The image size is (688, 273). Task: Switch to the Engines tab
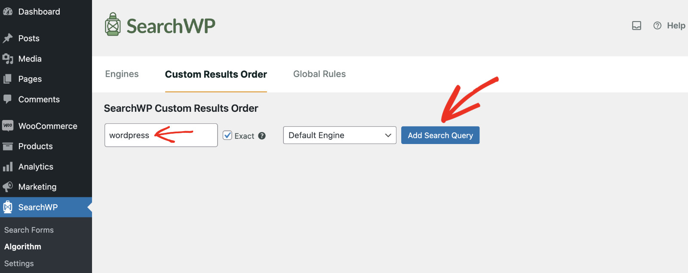(x=122, y=74)
